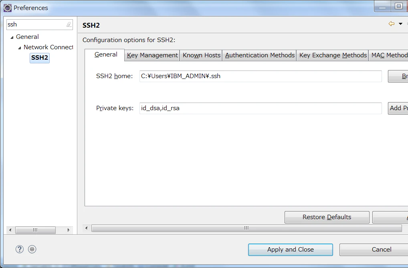Open the Known Hosts tab
Image resolution: width=408 pixels, height=268 pixels.
click(x=201, y=55)
